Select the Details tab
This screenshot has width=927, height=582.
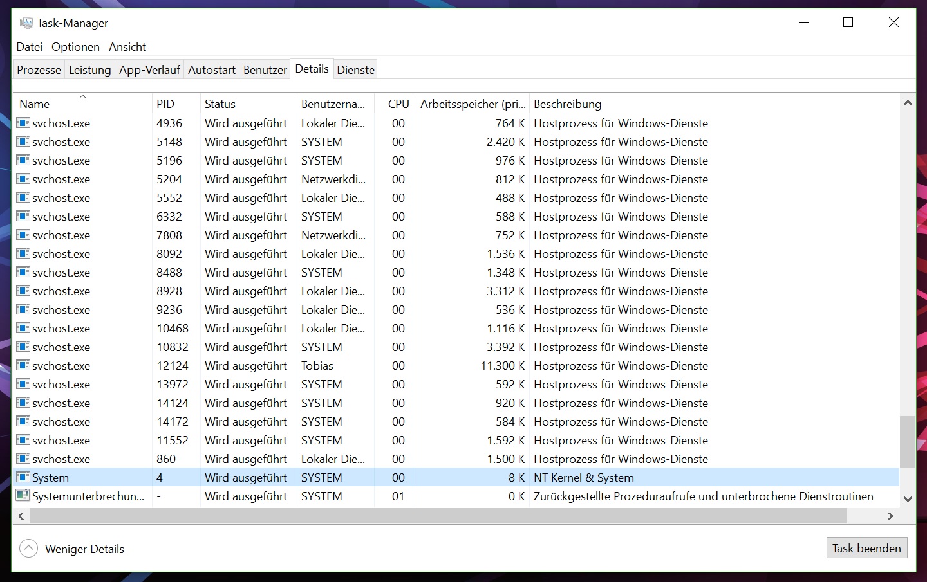(312, 69)
